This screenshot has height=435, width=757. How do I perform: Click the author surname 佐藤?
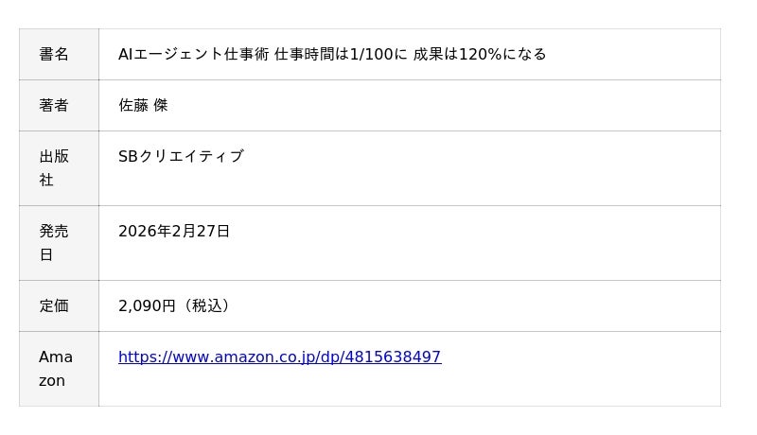click(133, 106)
